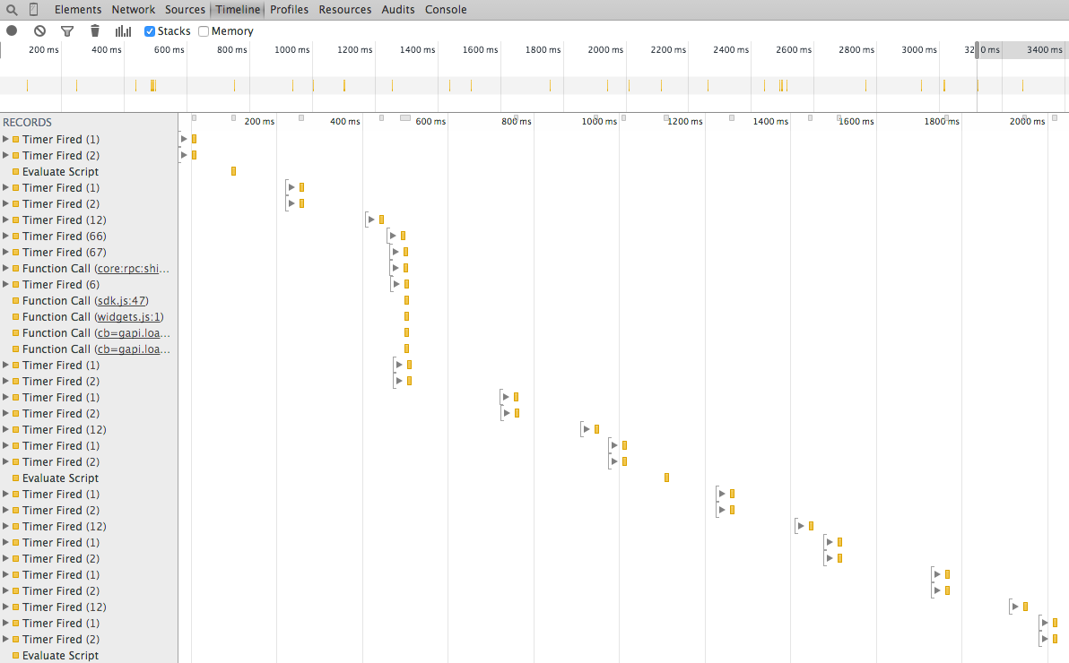Switch to the Network tab
Image resolution: width=1069 pixels, height=663 pixels.
tap(133, 10)
